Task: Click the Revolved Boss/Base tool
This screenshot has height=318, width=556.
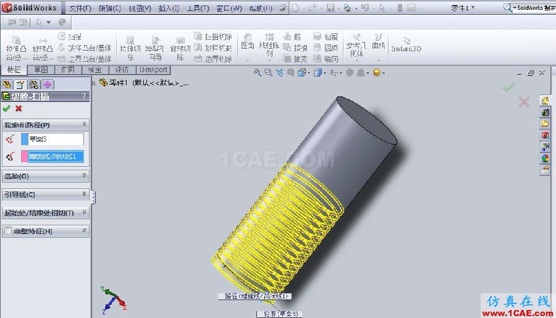Action: 43,49
